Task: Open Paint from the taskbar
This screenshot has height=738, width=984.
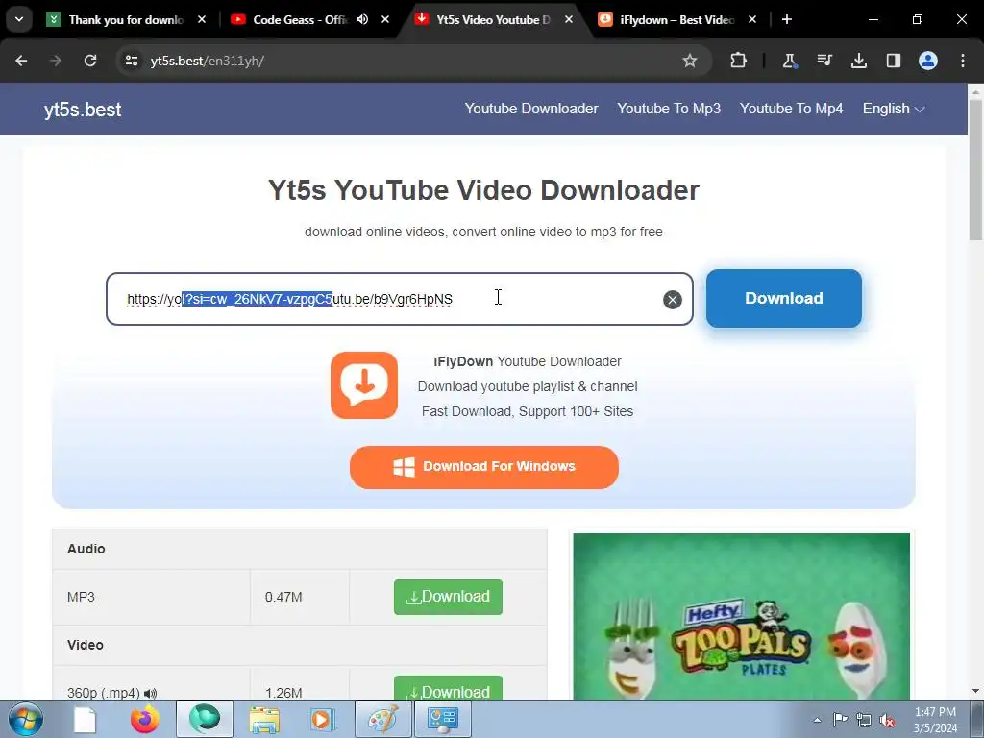Action: tap(383, 719)
